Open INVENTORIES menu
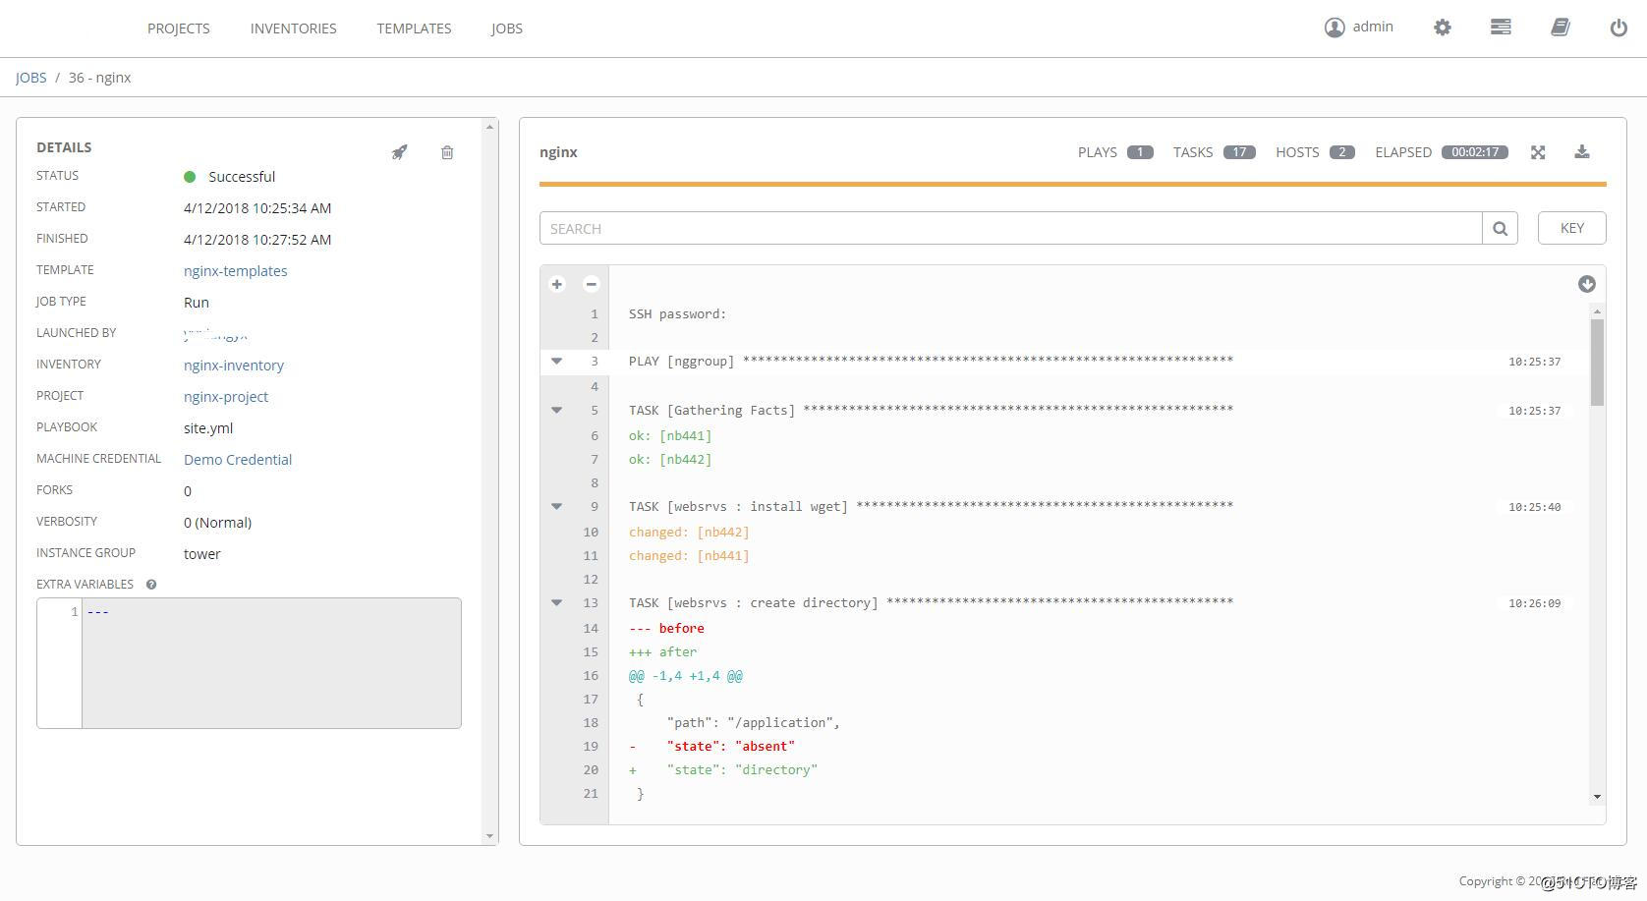Viewport: 1647px width, 901px height. click(x=294, y=28)
